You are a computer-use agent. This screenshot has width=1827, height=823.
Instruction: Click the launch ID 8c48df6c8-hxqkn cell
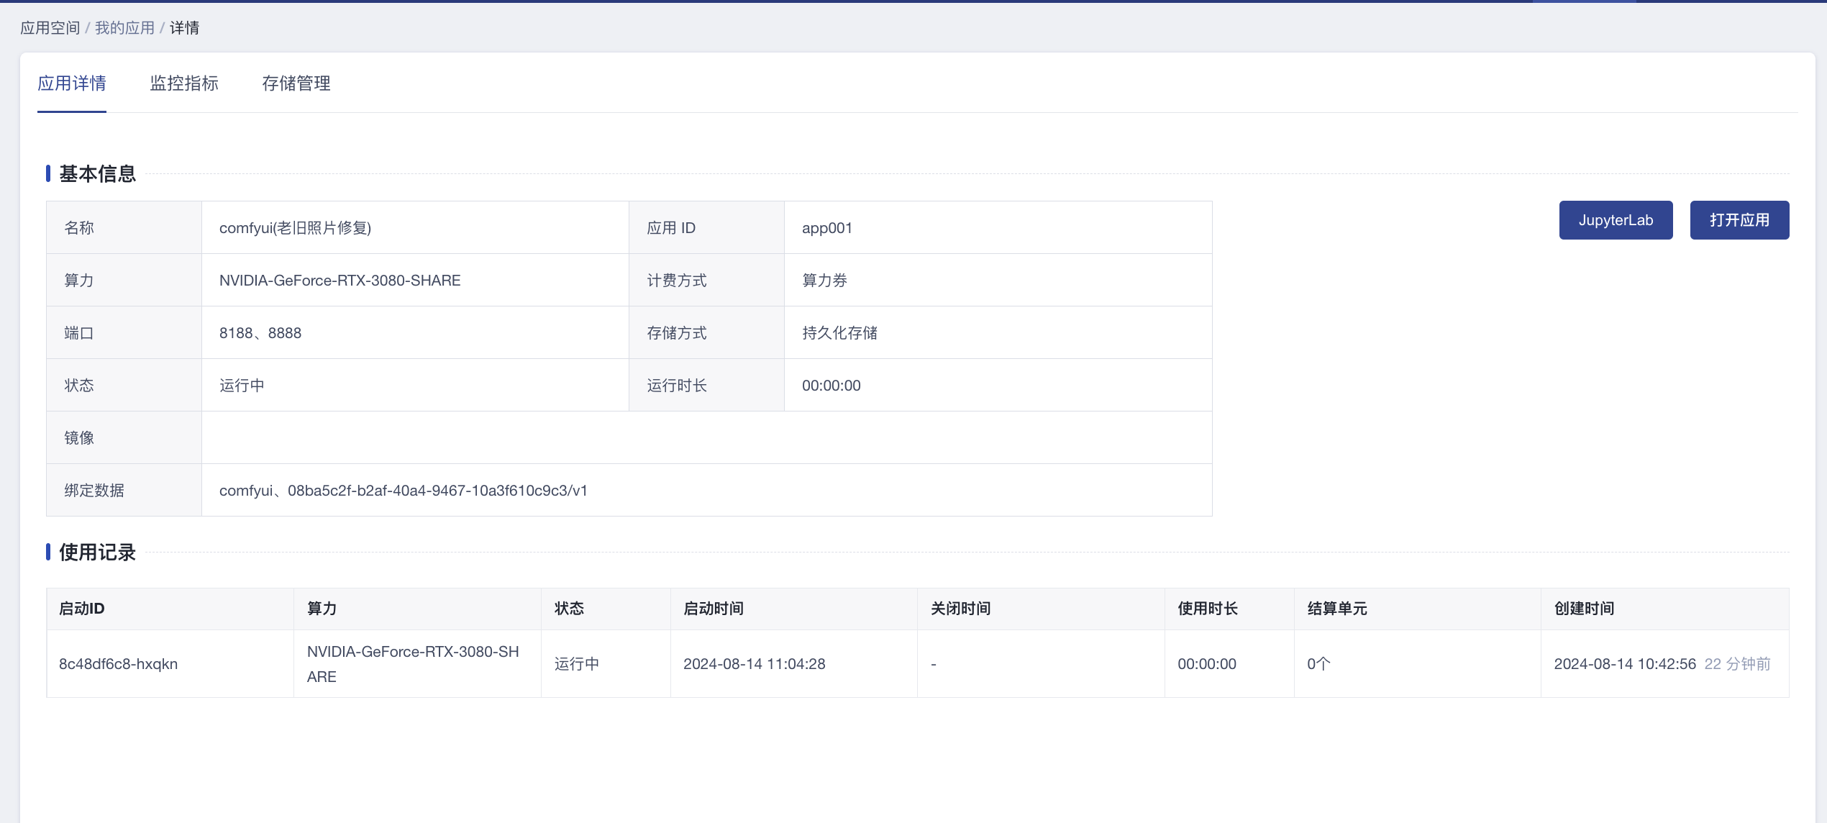click(x=118, y=664)
